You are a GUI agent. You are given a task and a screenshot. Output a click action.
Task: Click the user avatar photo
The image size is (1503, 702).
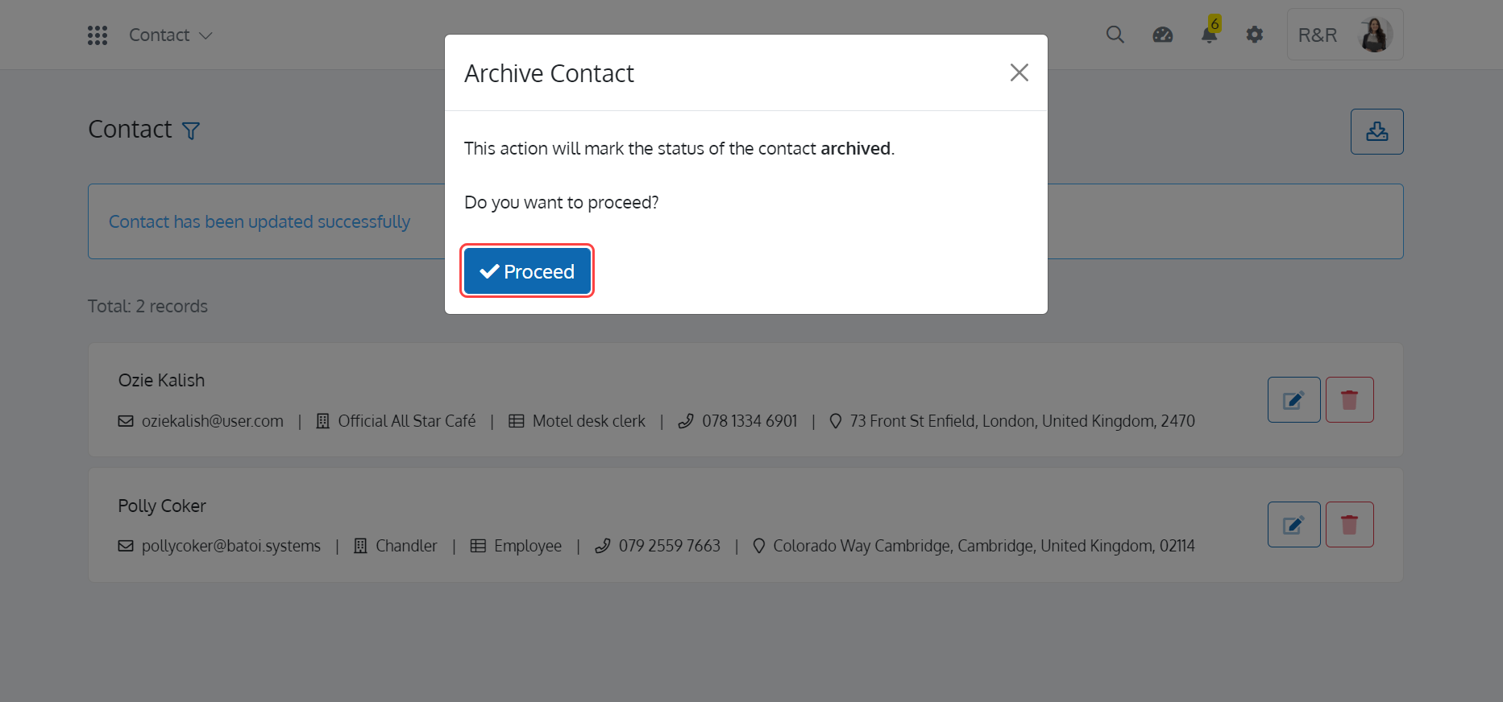click(x=1376, y=35)
